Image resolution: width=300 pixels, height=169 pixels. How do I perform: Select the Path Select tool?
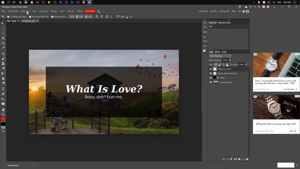pyautogui.click(x=3, y=99)
